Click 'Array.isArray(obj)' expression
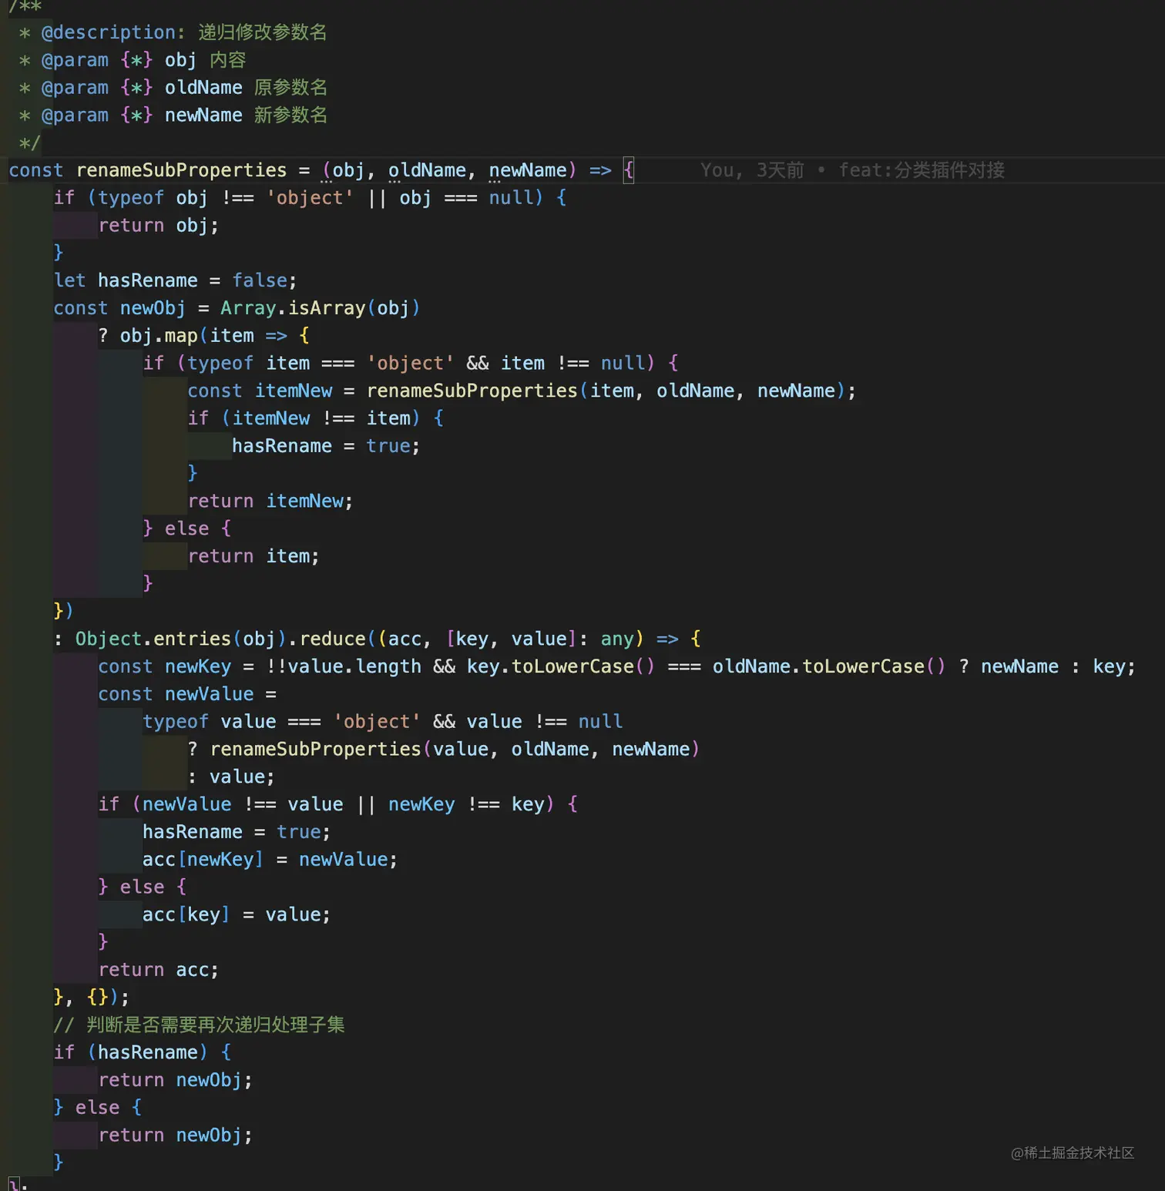This screenshot has height=1191, width=1165. pyautogui.click(x=320, y=308)
